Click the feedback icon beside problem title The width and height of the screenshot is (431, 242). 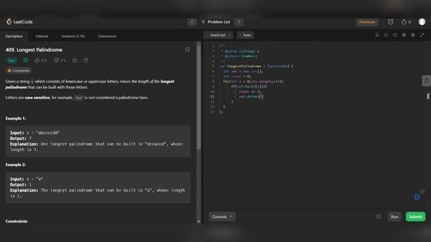pyautogui.click(x=187, y=50)
